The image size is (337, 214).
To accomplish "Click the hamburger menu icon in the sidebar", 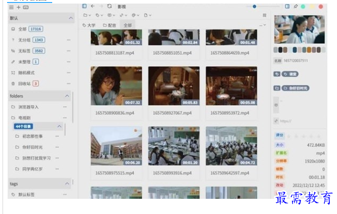I will pyautogui.click(x=12, y=7).
